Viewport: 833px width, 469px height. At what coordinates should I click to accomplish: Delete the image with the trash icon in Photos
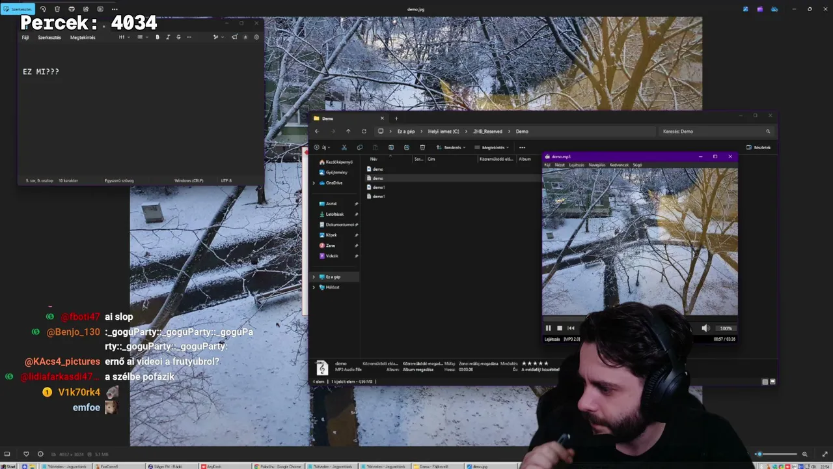(x=57, y=9)
